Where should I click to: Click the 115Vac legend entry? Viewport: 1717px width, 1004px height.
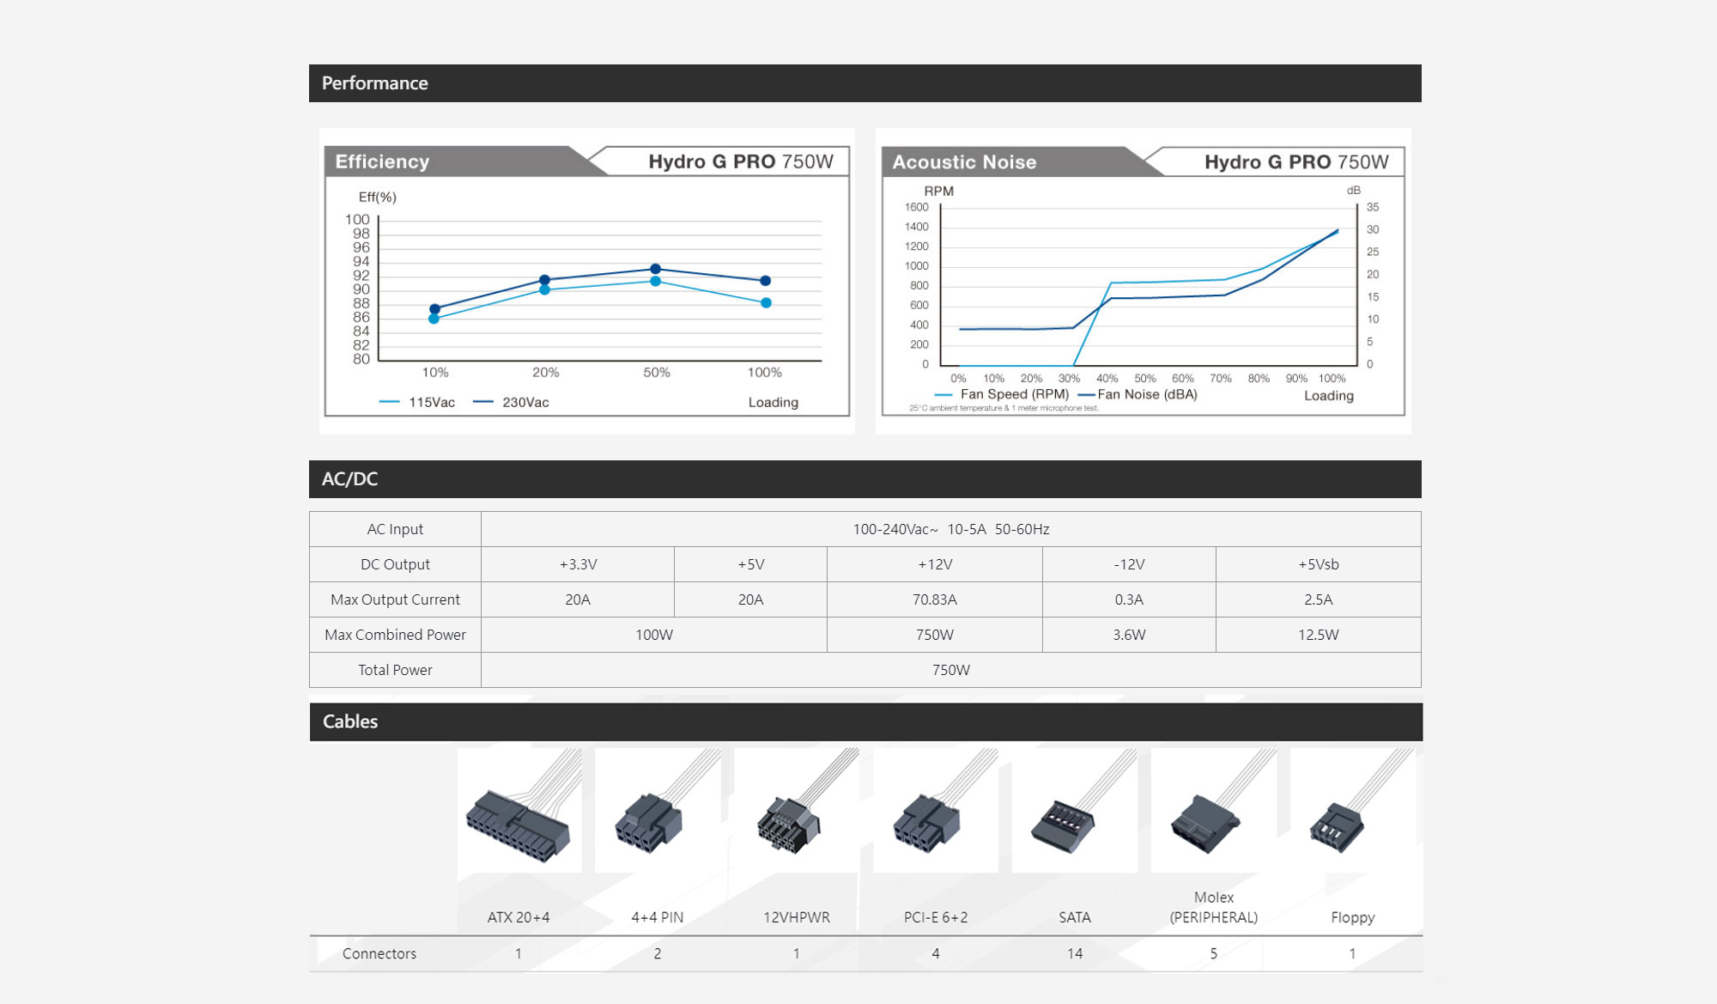[417, 402]
